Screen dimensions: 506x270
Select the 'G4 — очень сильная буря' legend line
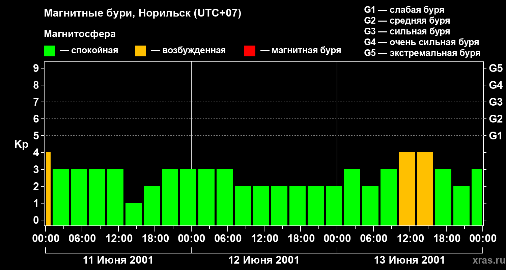[x=421, y=42]
